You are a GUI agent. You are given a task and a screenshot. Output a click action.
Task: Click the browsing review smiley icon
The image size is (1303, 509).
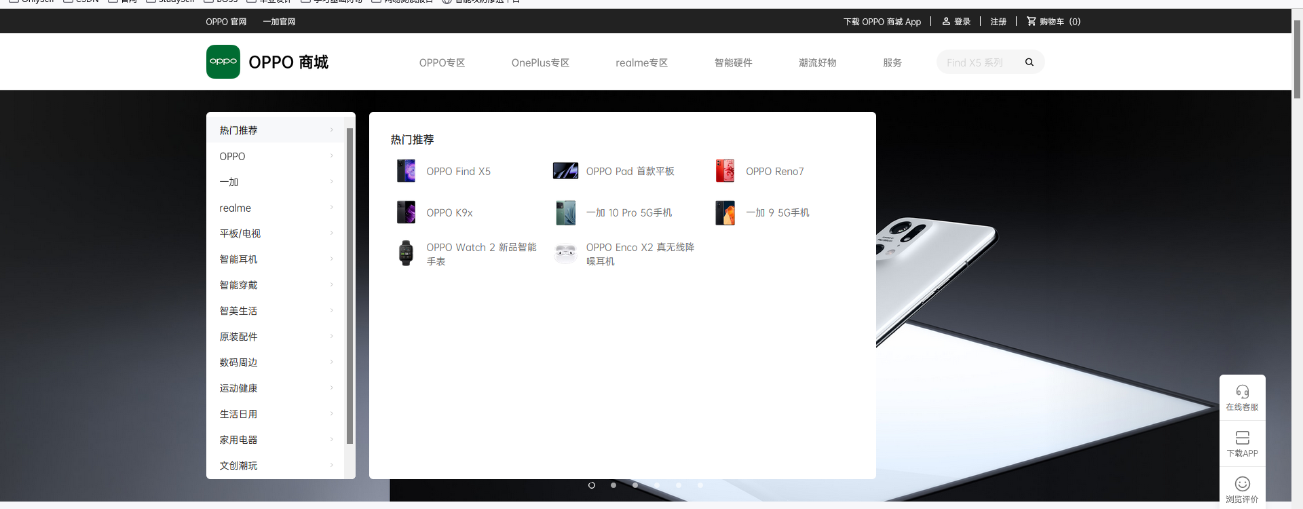pyautogui.click(x=1242, y=484)
